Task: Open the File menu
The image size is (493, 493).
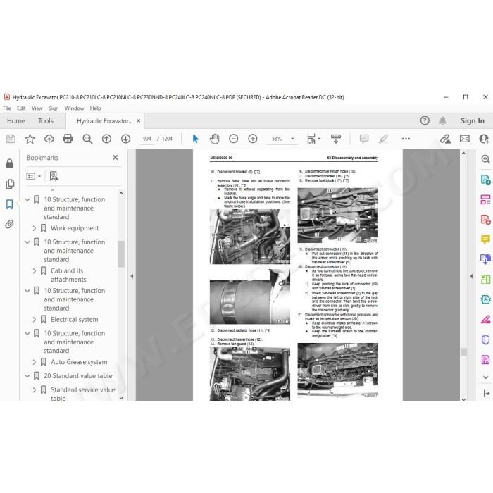Action: [x=7, y=108]
